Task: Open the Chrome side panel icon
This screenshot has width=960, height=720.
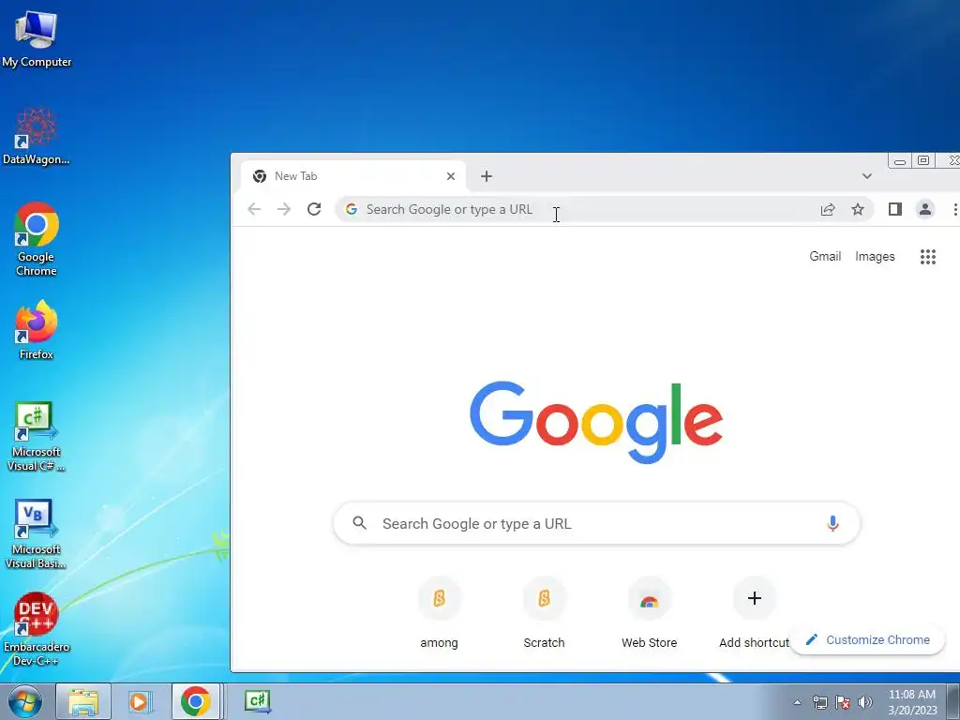Action: [x=895, y=209]
